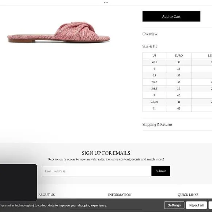
Task: Click the Email address input field
Action: pyautogui.click(x=96, y=171)
